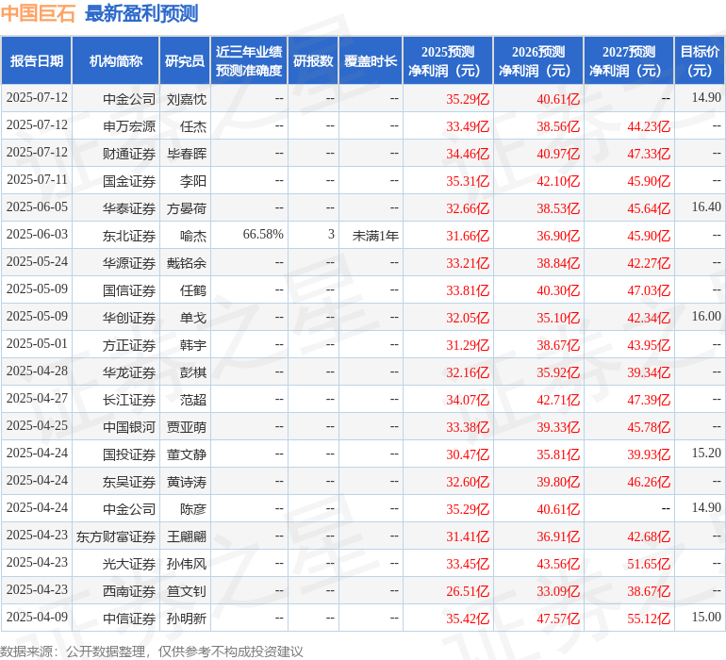Select the 55.12亿 forecast value
This screenshot has height=660, width=726.
coord(649,619)
